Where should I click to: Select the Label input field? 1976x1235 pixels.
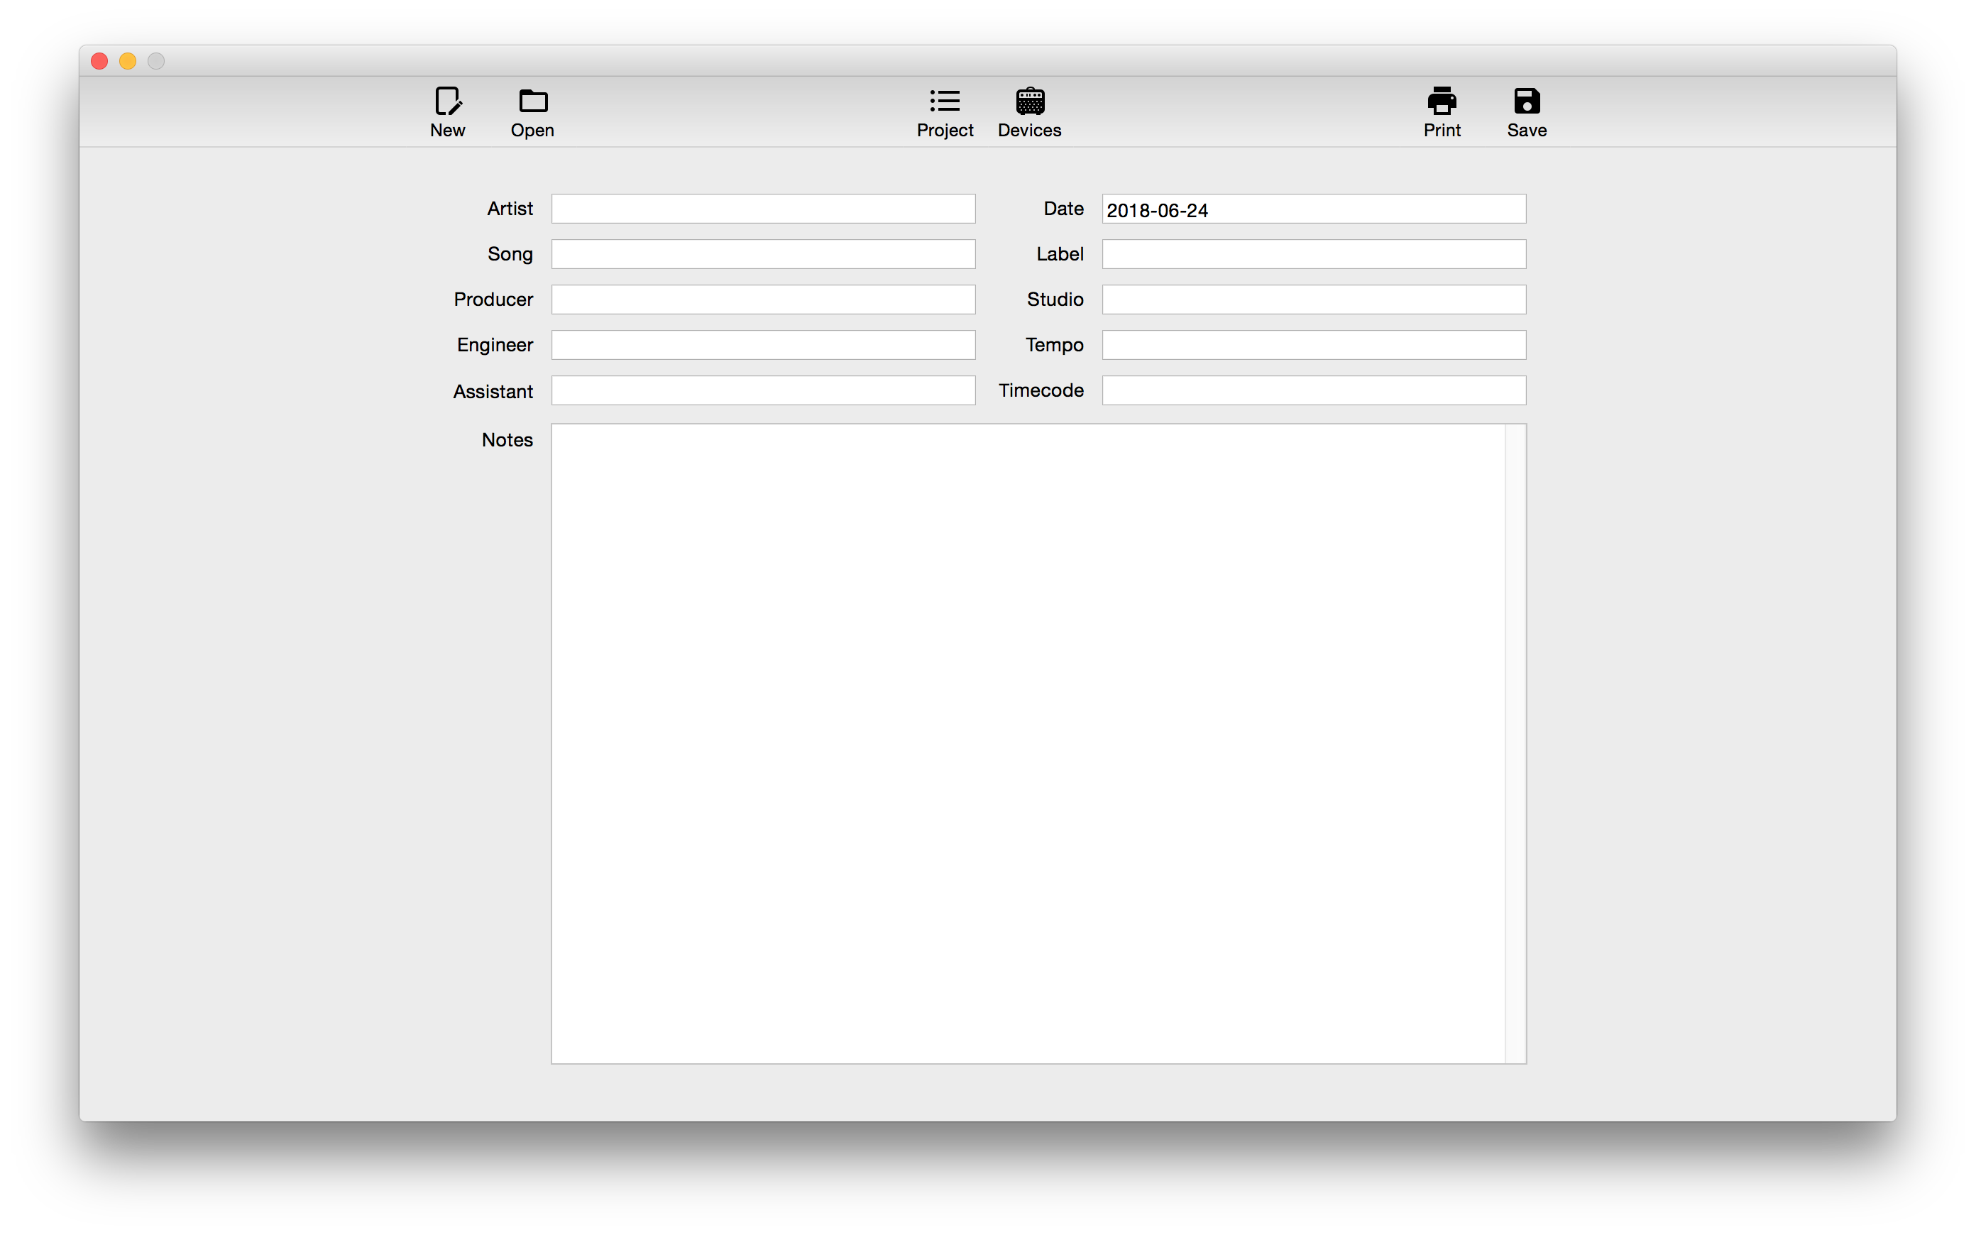[x=1313, y=254]
